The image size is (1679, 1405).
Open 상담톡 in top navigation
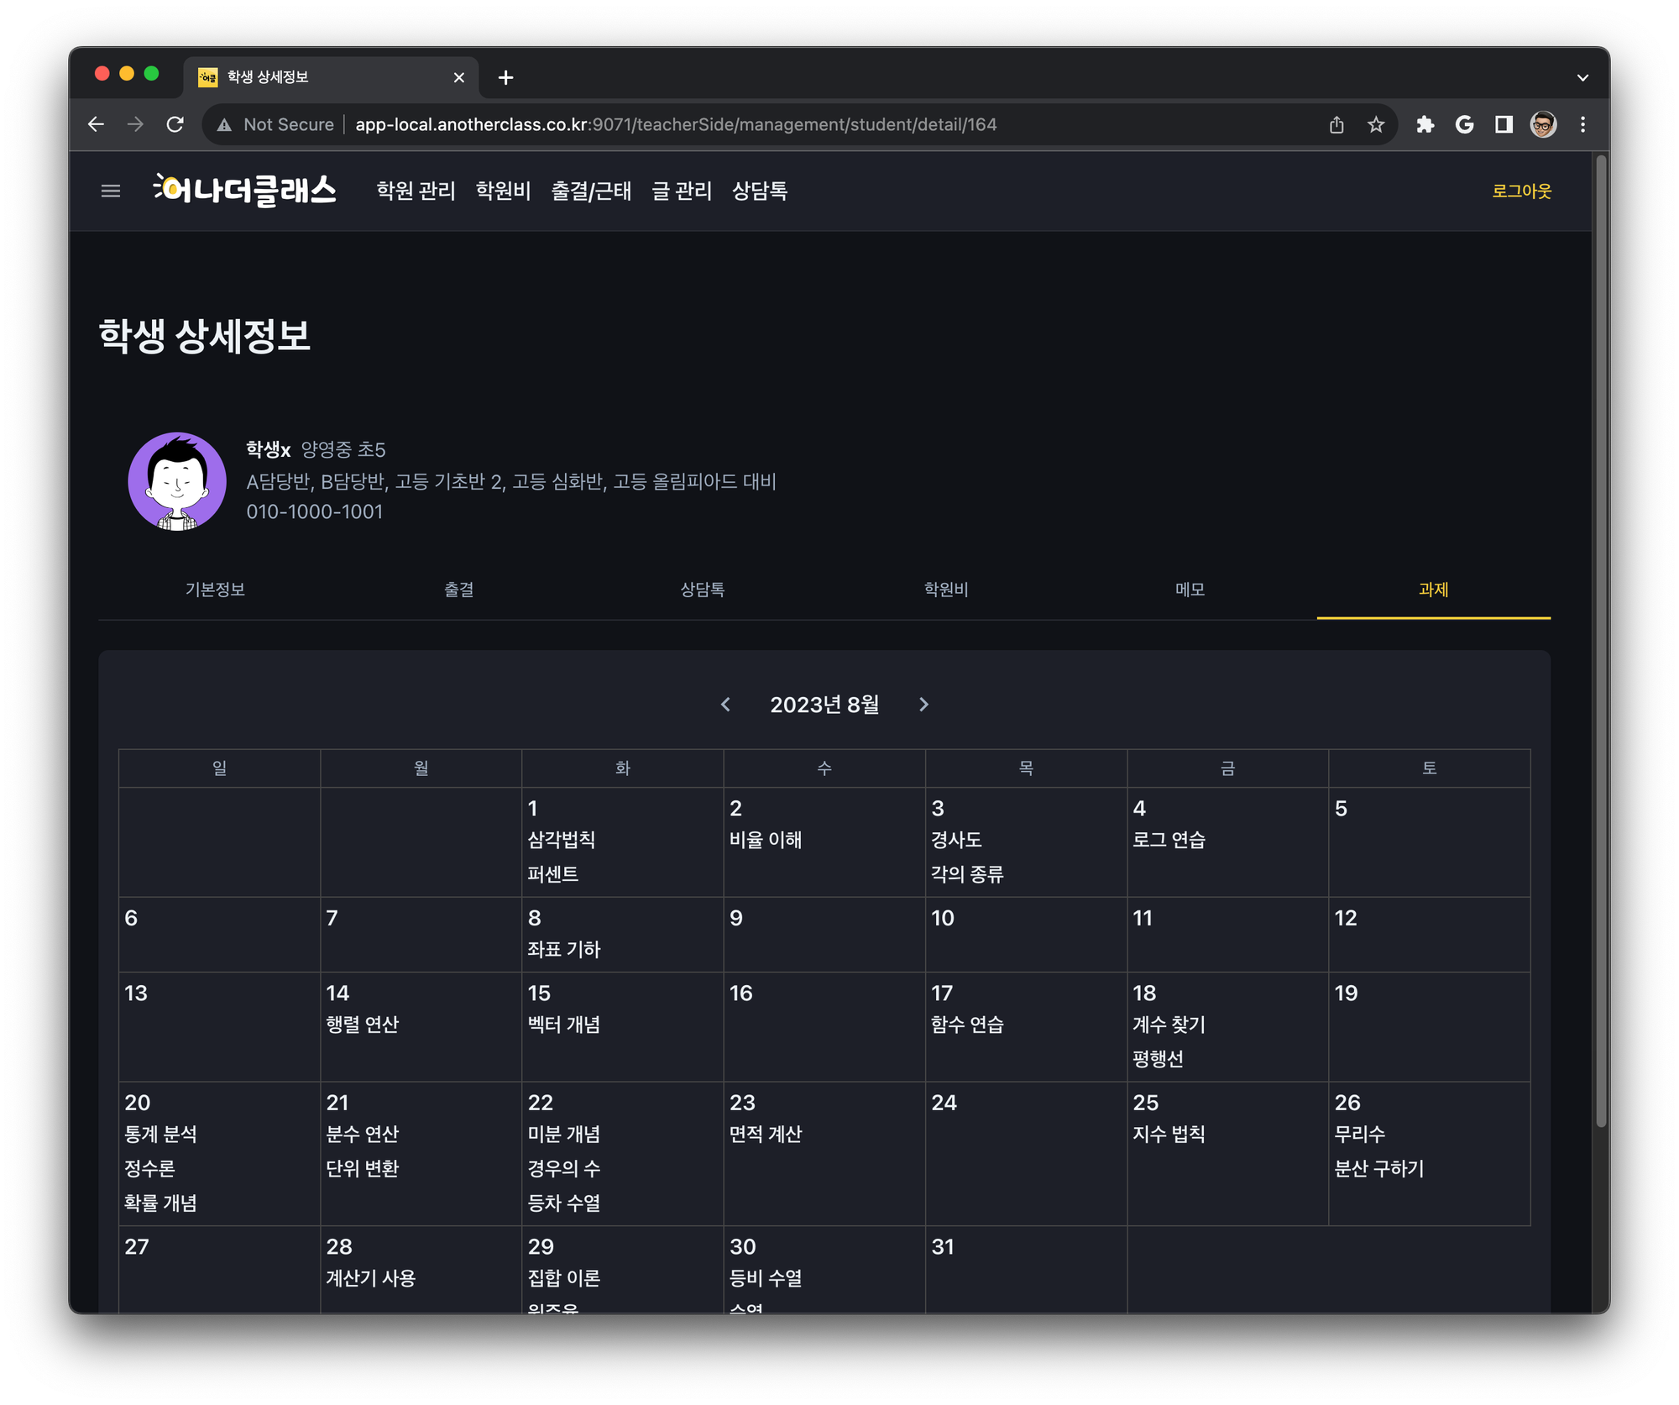click(760, 191)
